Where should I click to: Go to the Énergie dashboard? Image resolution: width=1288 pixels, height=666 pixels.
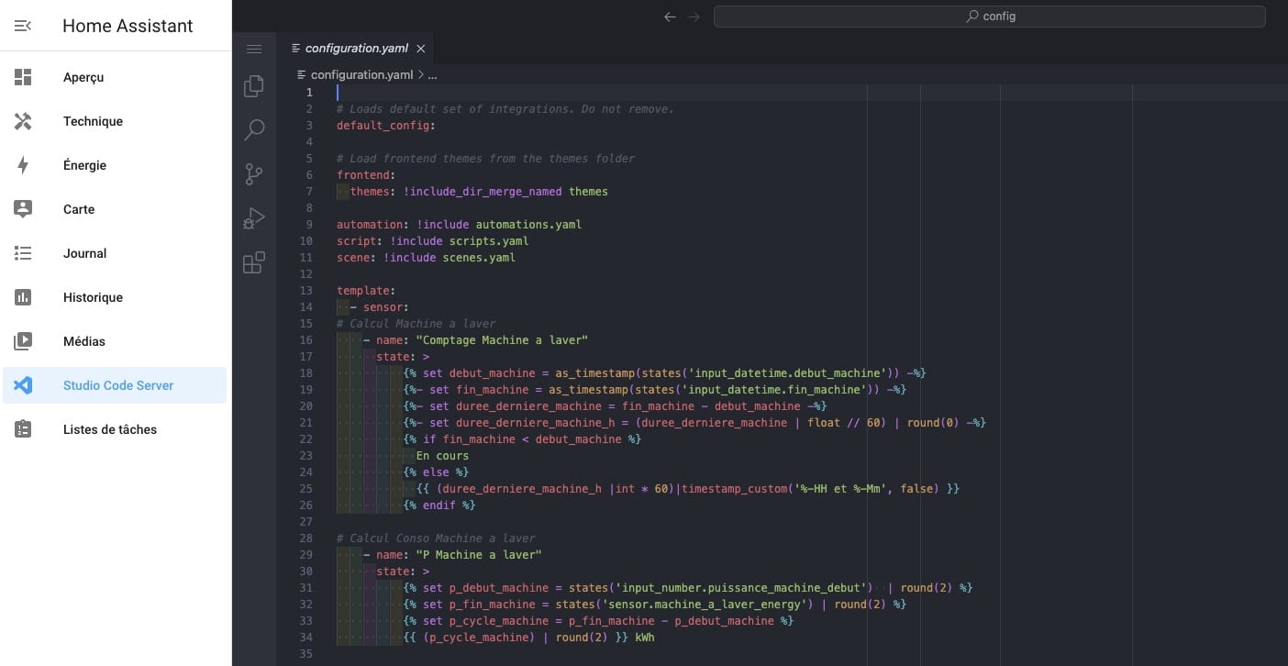[x=84, y=166]
